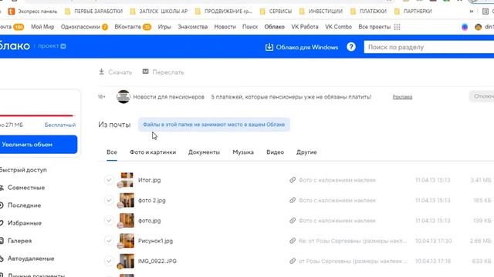Viewport: 494px width, 277px height.
Task: Click attachment clip icon for Итог.jpg
Action: [x=293, y=180]
